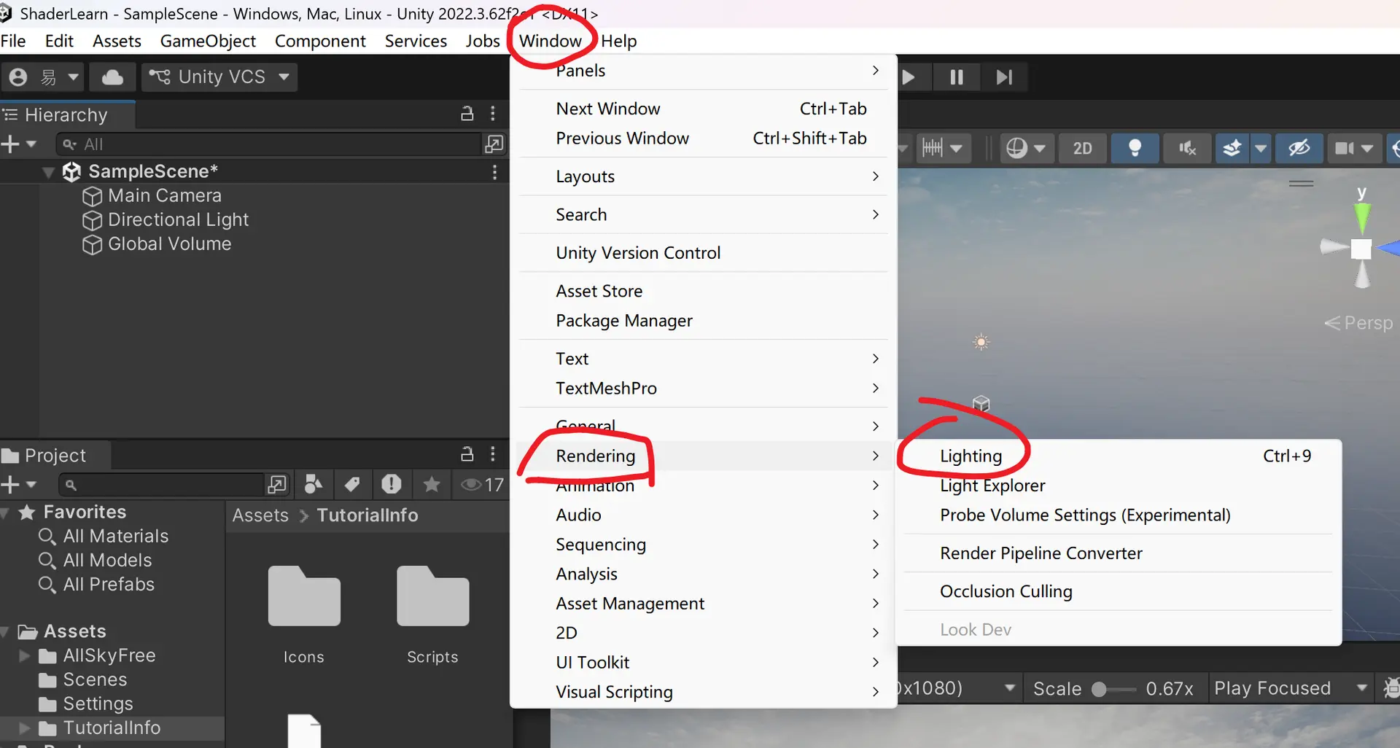Click the Save search star icon
Screen dimensions: 1400x748
point(431,484)
